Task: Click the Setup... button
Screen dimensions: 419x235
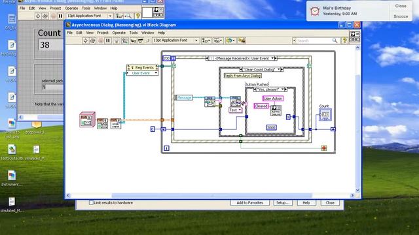Action: 283,203
